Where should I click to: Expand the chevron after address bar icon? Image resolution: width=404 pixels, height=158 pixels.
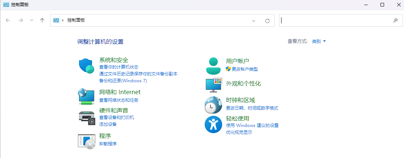63,21
